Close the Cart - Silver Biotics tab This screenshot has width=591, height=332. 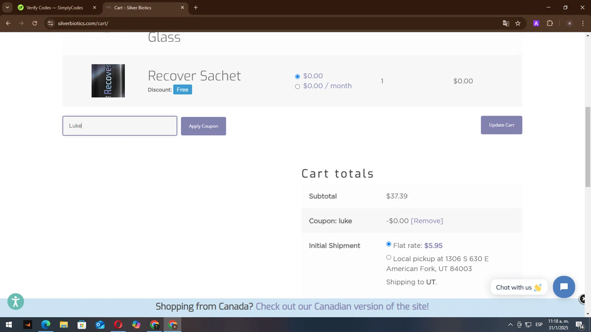coord(182,7)
